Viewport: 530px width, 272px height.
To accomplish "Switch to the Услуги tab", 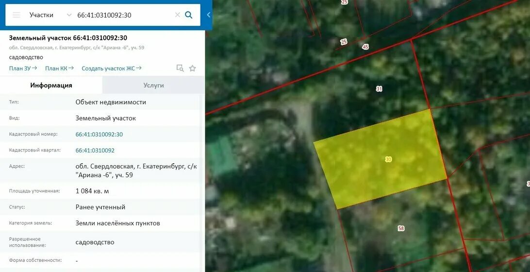I will 153,85.
